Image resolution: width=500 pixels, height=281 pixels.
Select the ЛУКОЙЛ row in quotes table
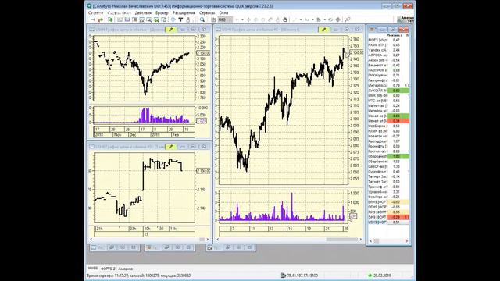389,91
